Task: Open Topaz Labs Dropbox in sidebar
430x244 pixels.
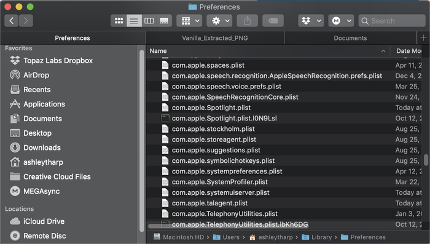Action: [58, 60]
